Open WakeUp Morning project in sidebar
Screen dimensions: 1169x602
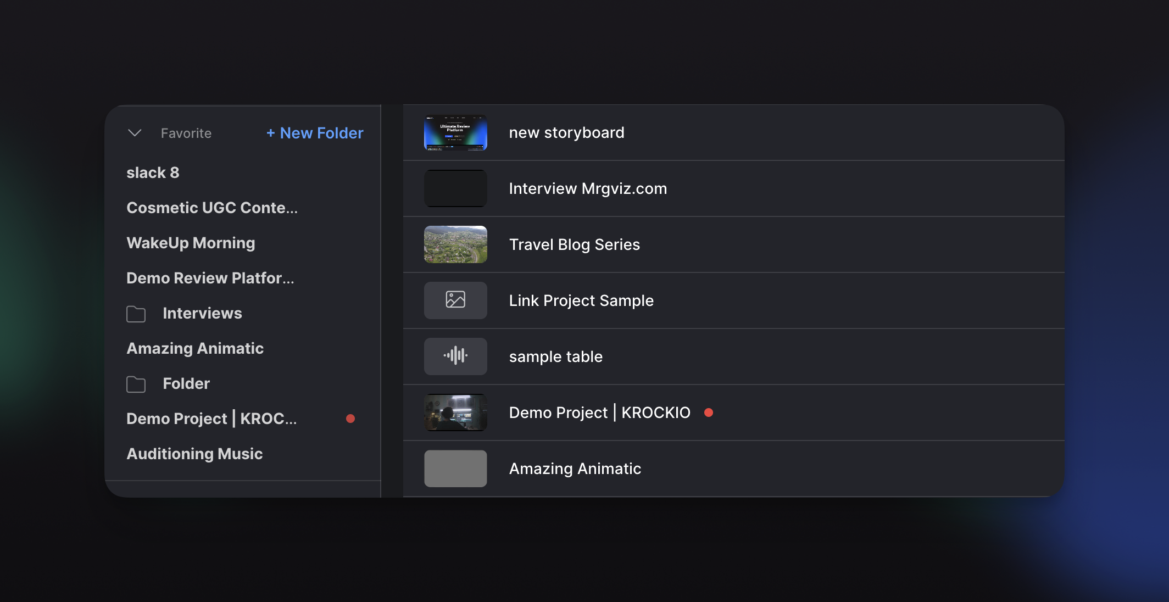click(x=191, y=243)
